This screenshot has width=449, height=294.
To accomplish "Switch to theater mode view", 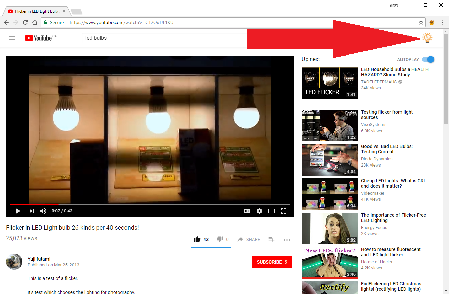I will point(271,211).
